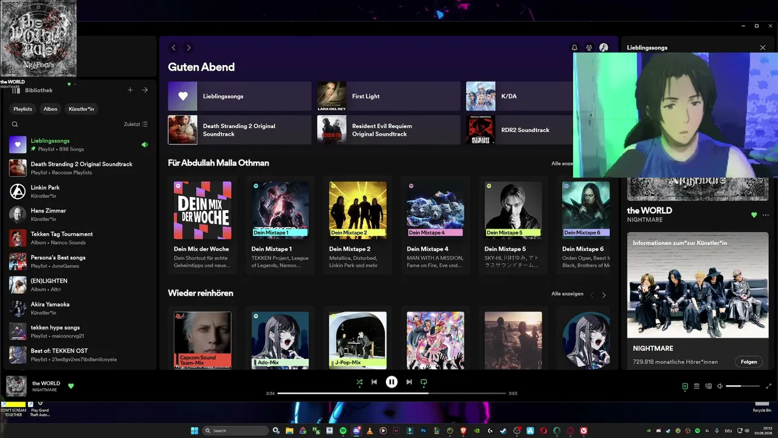The image size is (778, 438).
Task: Open the friends activity icon
Action: (589, 47)
